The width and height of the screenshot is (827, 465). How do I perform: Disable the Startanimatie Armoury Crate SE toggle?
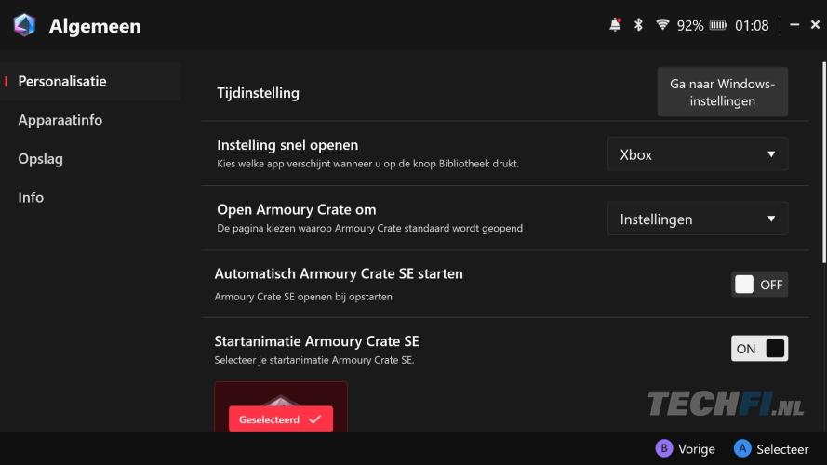(758, 349)
